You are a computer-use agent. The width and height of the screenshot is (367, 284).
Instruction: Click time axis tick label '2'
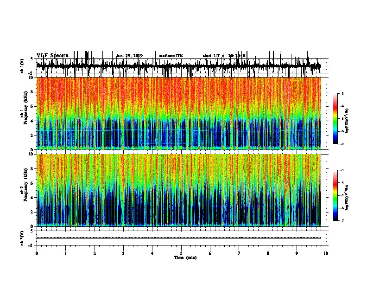tap(95, 253)
